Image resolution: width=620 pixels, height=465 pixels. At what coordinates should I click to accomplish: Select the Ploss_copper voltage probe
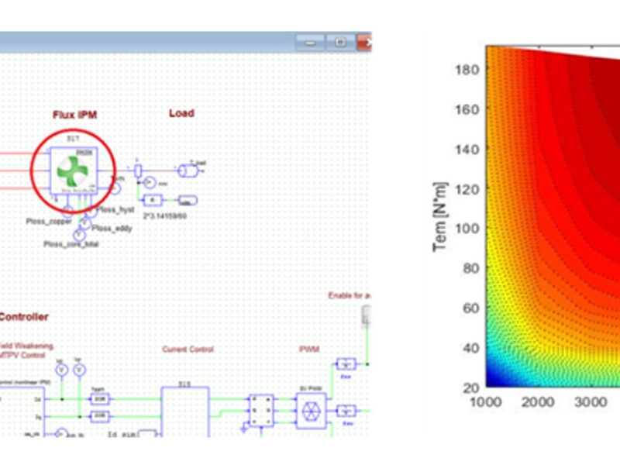click(x=67, y=211)
